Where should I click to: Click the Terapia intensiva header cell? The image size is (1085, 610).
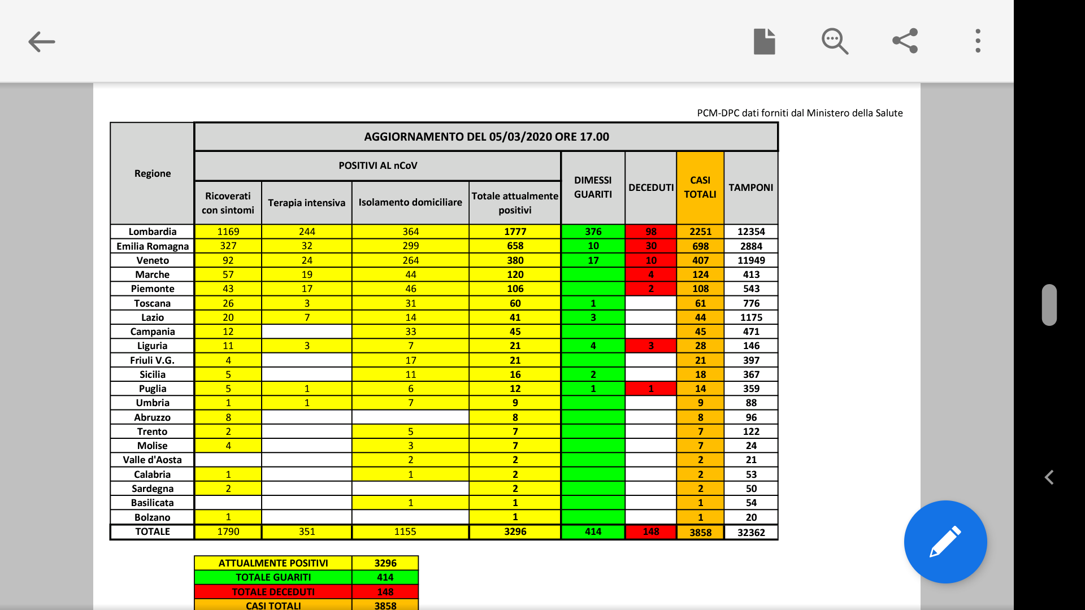(306, 203)
